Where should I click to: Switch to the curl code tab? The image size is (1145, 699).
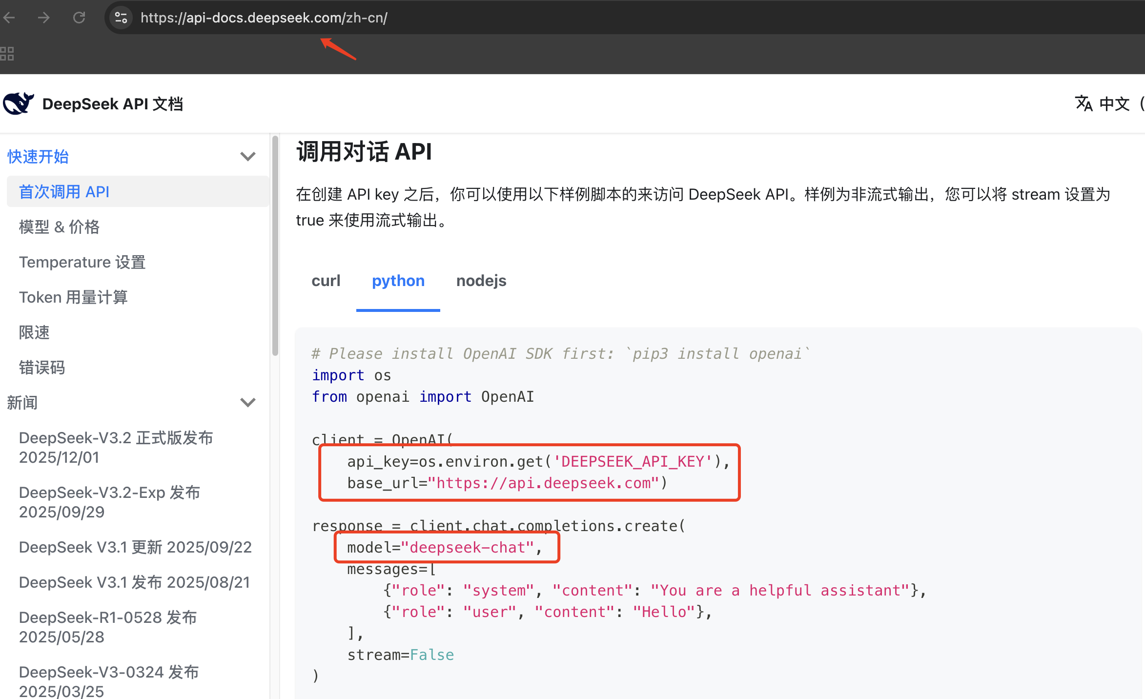coord(326,281)
